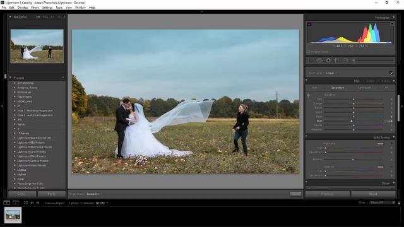Click the Reset button

[373, 194]
